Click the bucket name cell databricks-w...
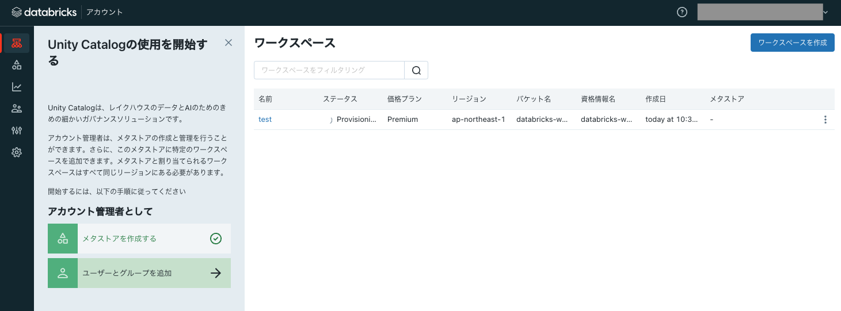The width and height of the screenshot is (841, 311). click(x=542, y=120)
